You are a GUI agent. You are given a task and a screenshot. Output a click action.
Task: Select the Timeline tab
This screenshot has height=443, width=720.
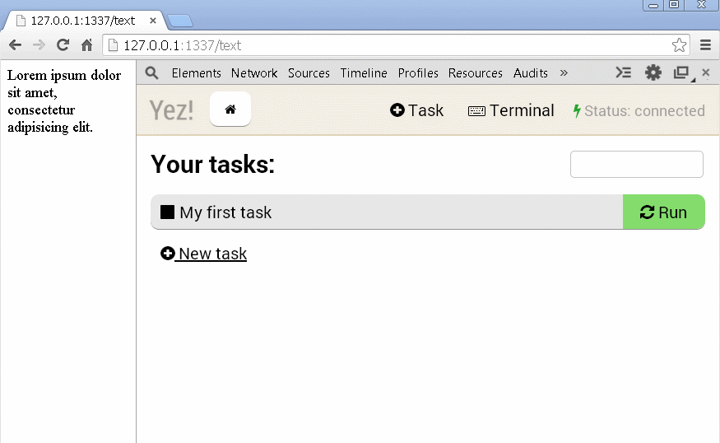[364, 73]
